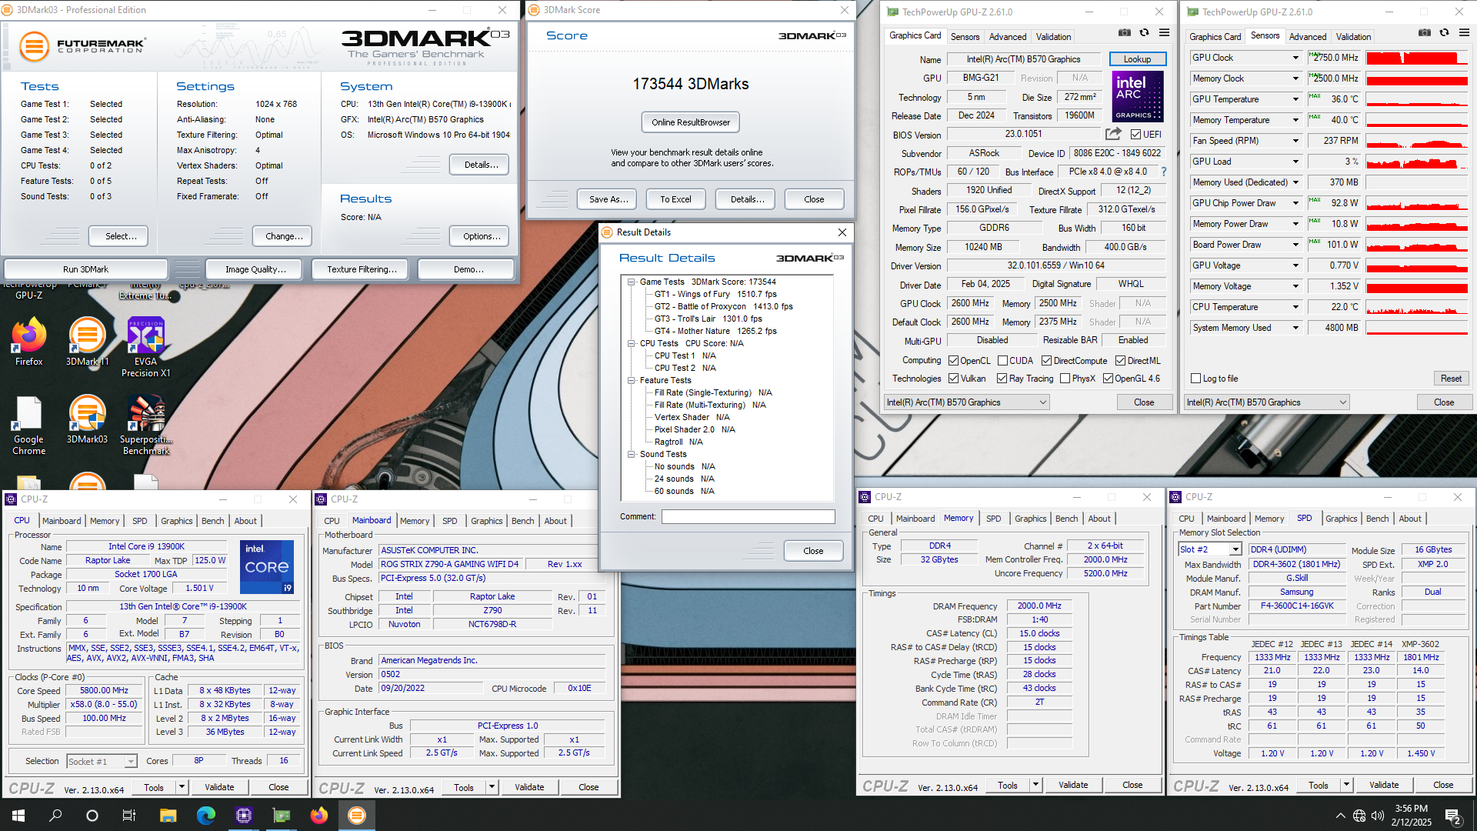Click Image Quality button in 3DMark03

click(x=255, y=269)
